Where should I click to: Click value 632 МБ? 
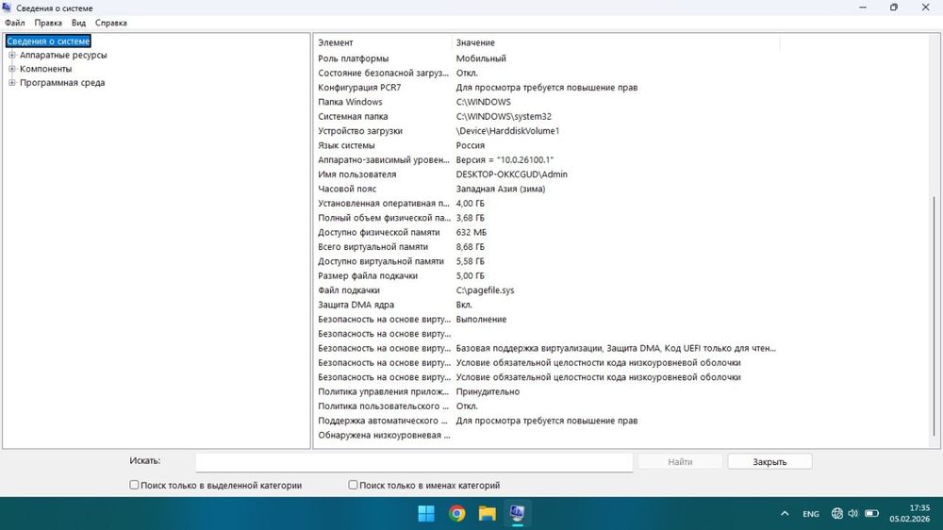[471, 232]
